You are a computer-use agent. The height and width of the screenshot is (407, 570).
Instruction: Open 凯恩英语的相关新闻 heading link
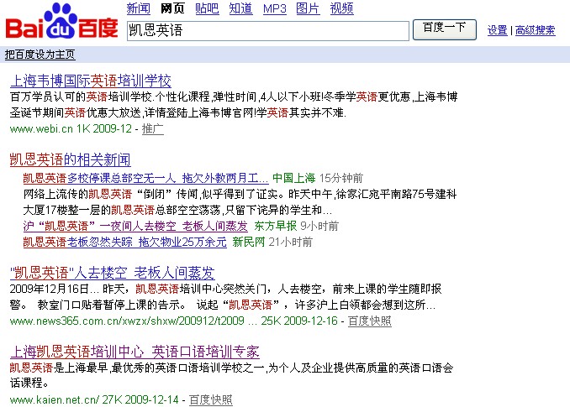pos(70,159)
